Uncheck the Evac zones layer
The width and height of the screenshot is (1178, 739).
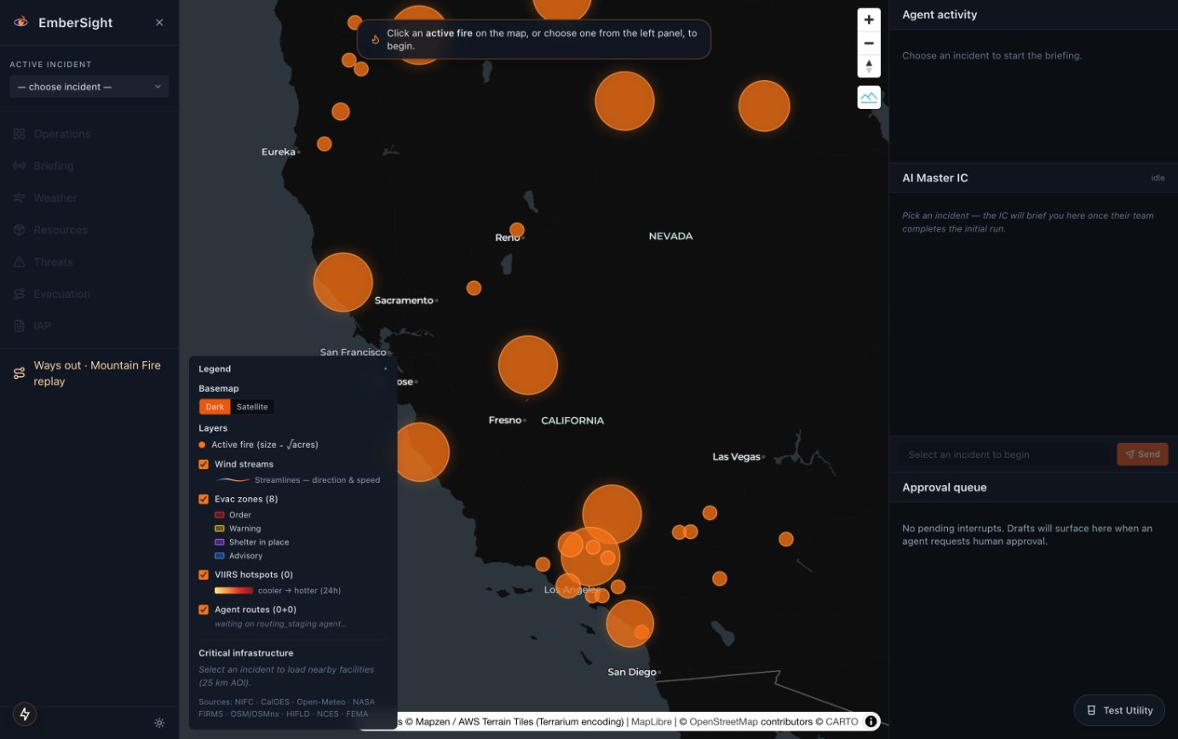click(204, 499)
